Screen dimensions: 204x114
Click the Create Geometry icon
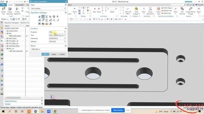[10, 11]
